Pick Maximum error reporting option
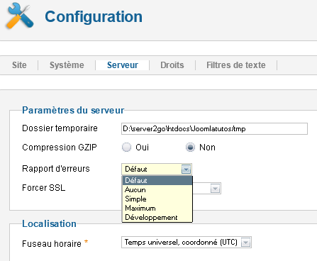 coord(157,208)
